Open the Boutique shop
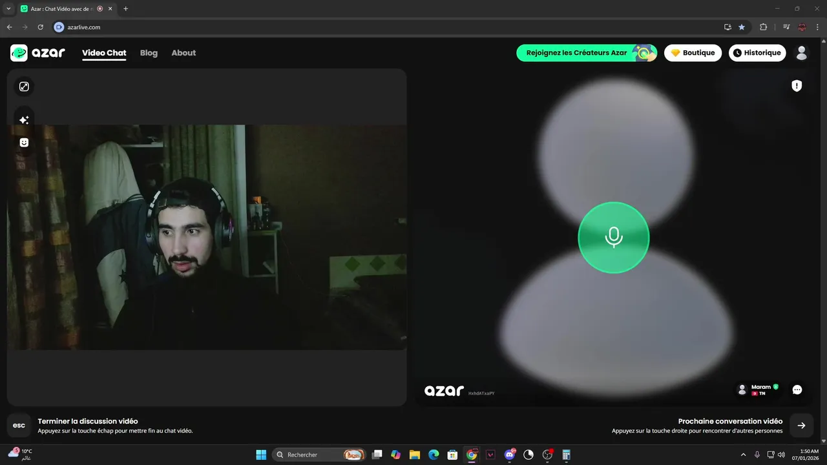Image resolution: width=827 pixels, height=465 pixels. tap(693, 53)
